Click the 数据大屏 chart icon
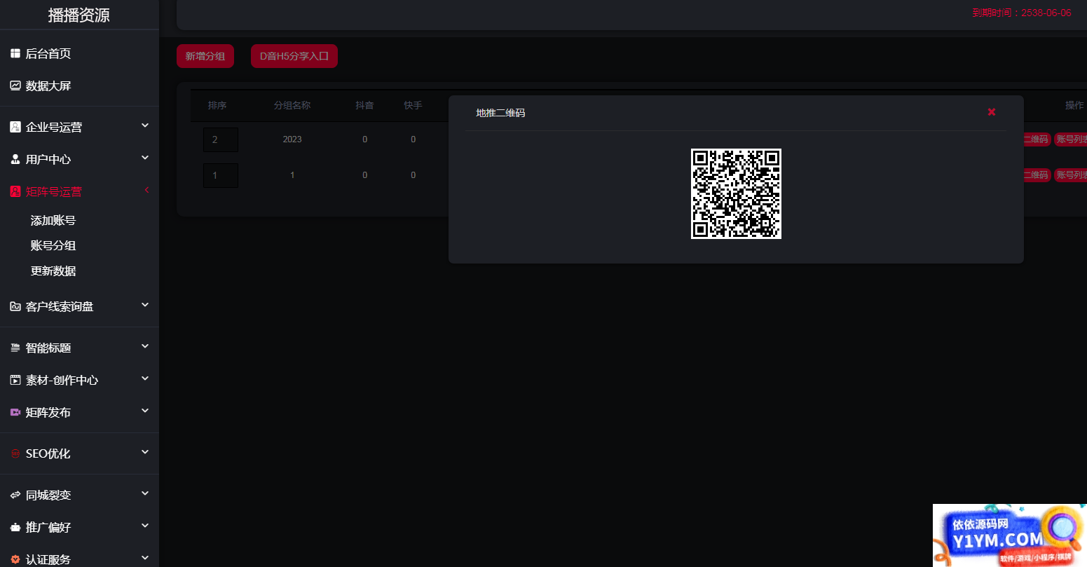1087x567 pixels. (15, 86)
